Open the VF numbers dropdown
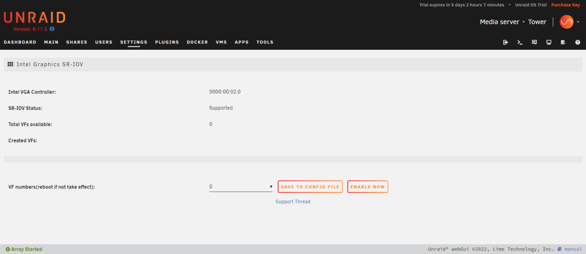The width and height of the screenshot is (586, 254). (241, 187)
